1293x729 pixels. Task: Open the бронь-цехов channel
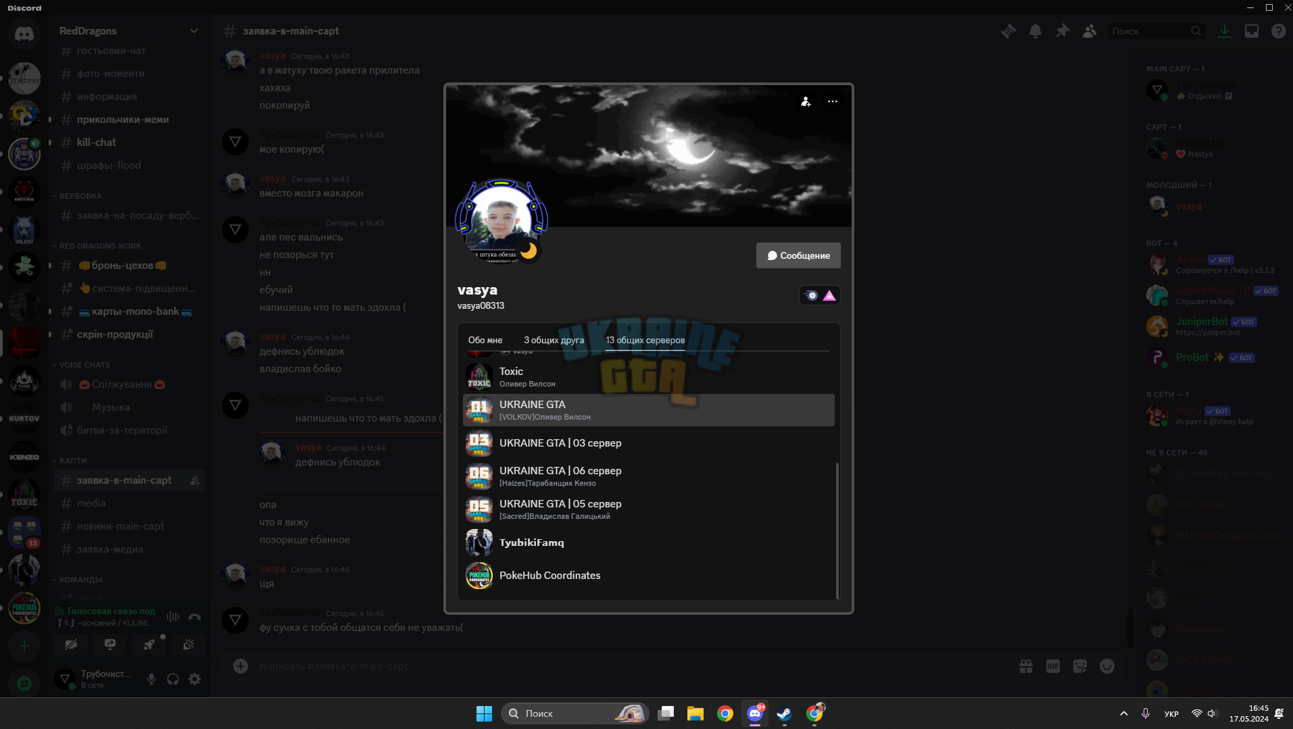[x=130, y=266]
